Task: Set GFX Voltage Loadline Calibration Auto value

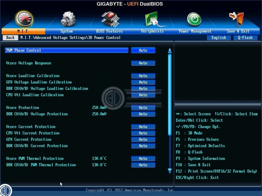Action: (x=143, y=82)
